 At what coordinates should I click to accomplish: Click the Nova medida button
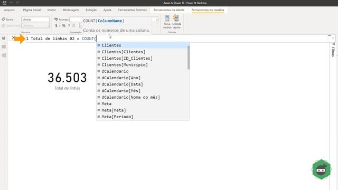[167, 22]
